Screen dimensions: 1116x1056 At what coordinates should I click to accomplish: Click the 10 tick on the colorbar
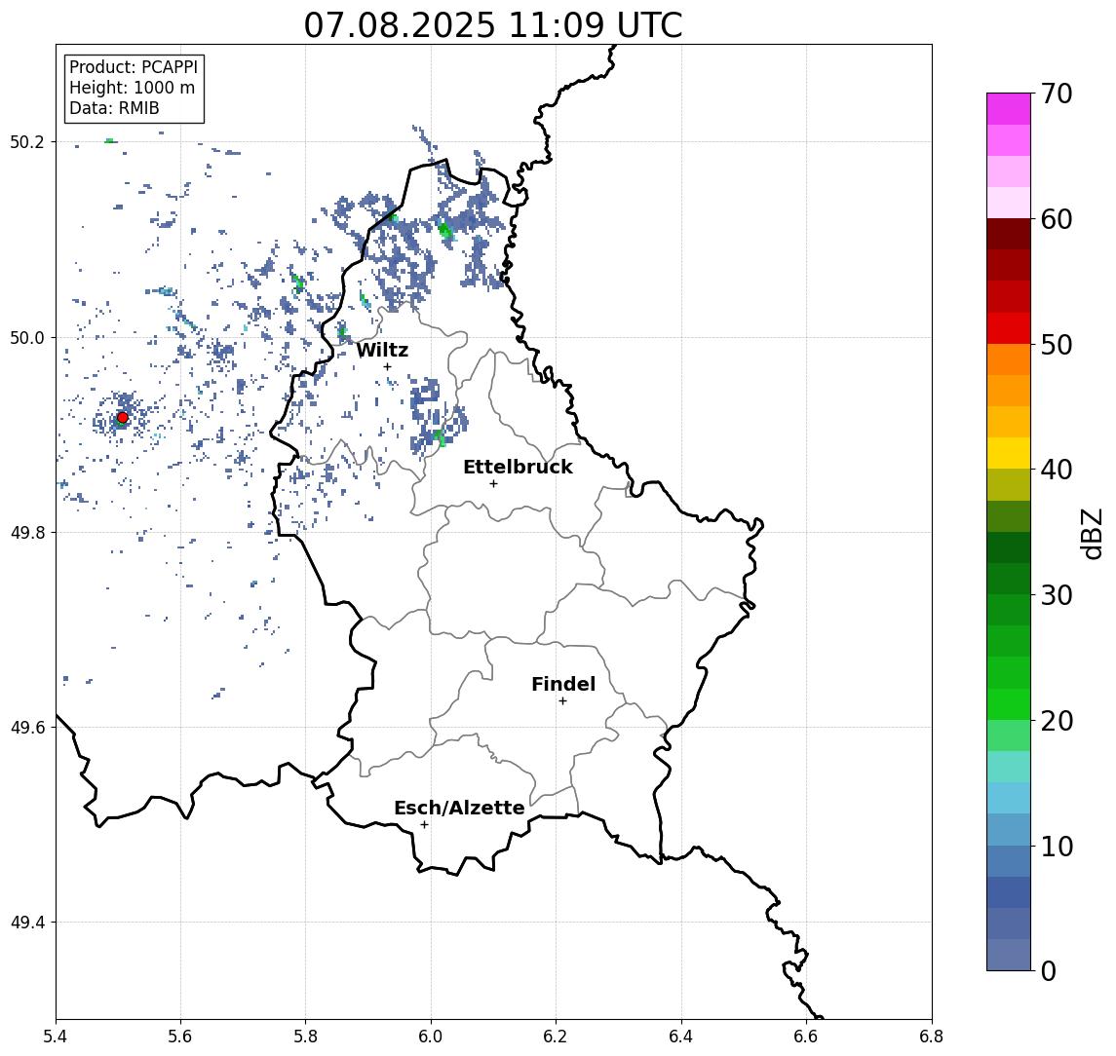pyautogui.click(x=1057, y=846)
